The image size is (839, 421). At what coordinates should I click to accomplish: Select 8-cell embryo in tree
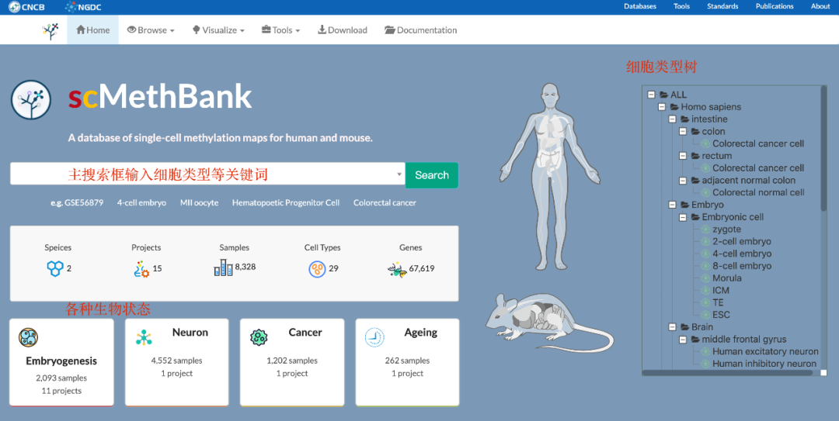tap(742, 266)
